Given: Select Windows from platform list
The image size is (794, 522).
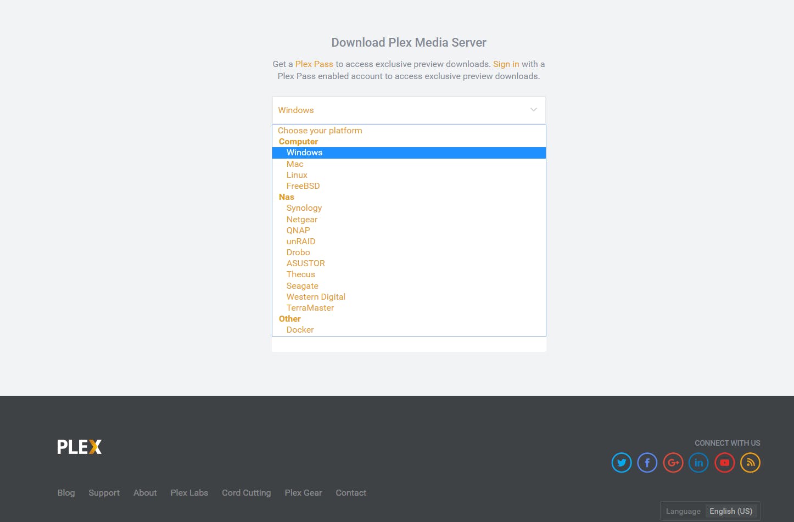Looking at the screenshot, I should [x=409, y=153].
